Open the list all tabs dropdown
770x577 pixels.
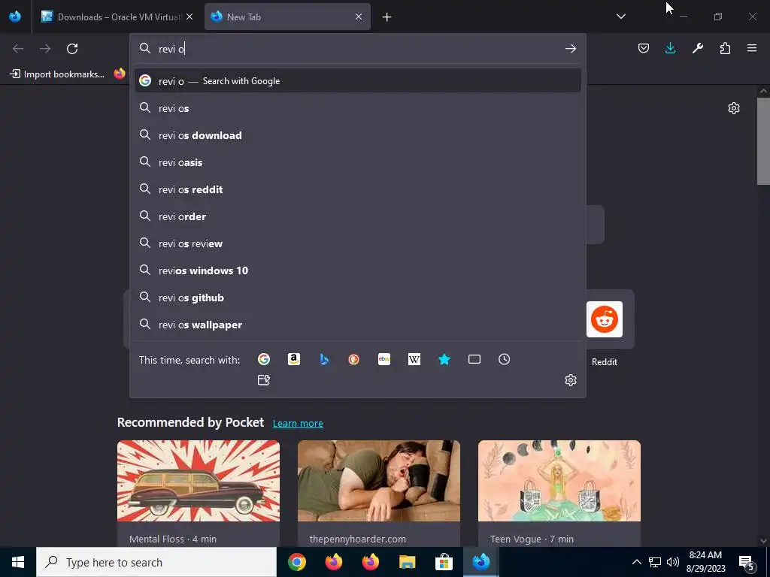[x=620, y=17]
